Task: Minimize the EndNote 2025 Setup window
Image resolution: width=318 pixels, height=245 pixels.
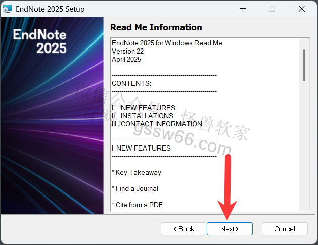Action: tap(242, 9)
